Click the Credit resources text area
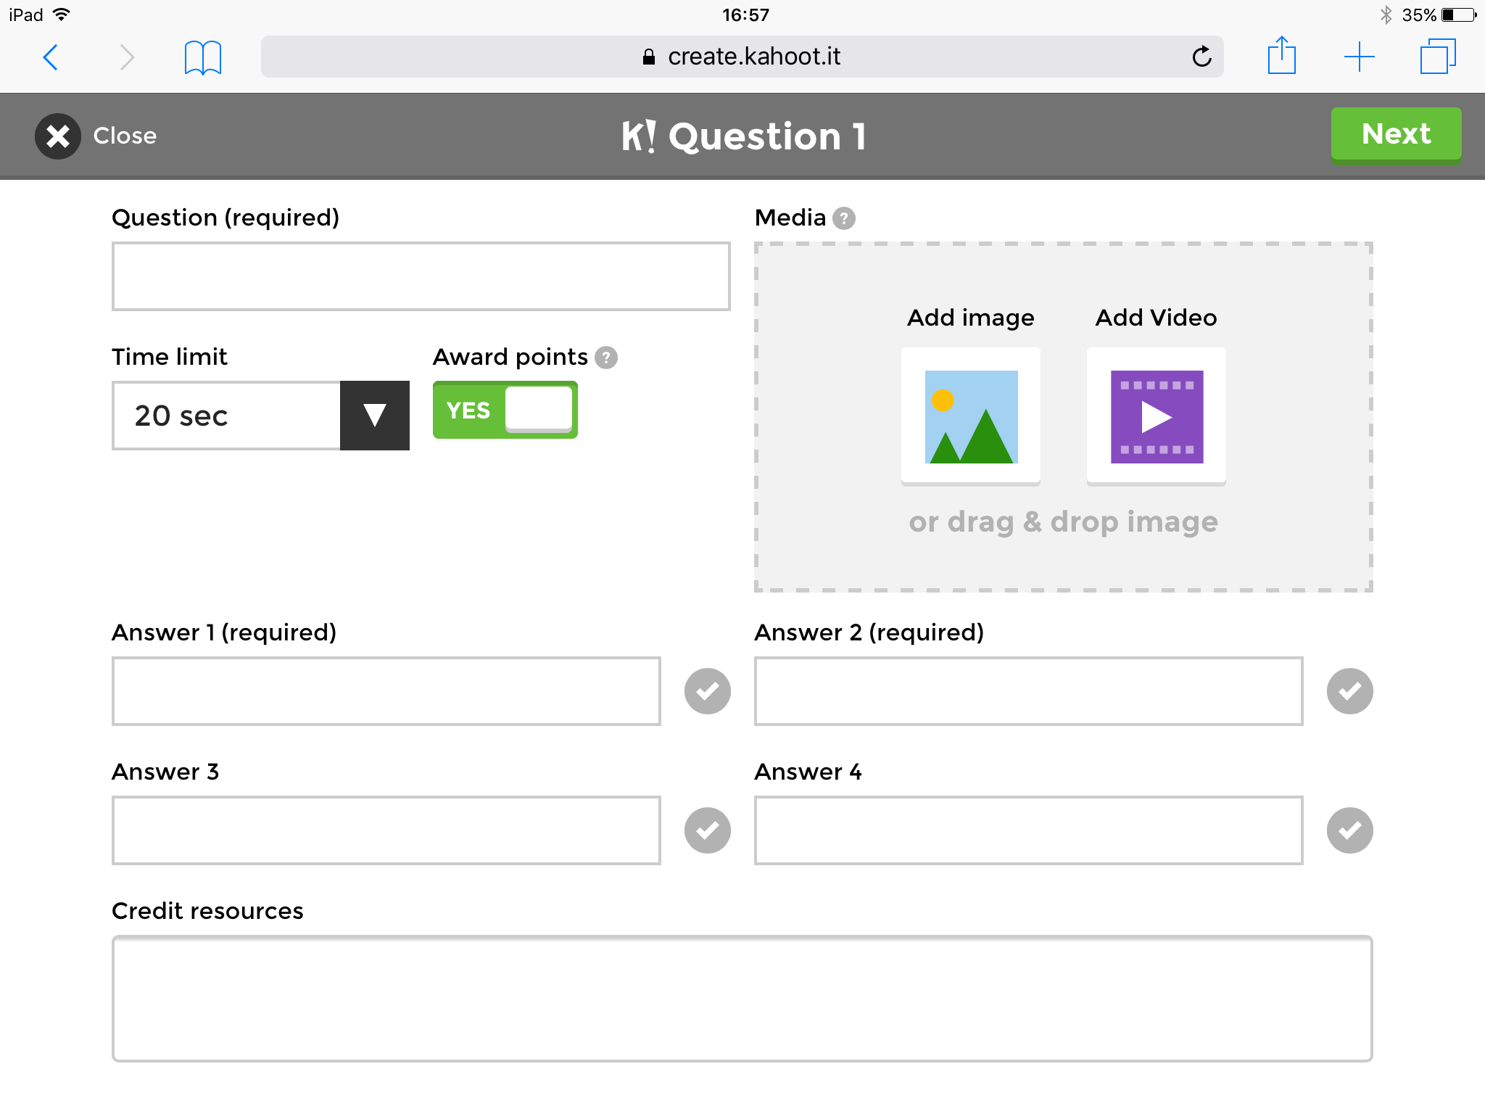1485x1114 pixels. pos(741,999)
